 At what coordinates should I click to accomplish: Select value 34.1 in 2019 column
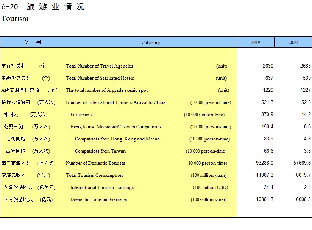[268, 187]
